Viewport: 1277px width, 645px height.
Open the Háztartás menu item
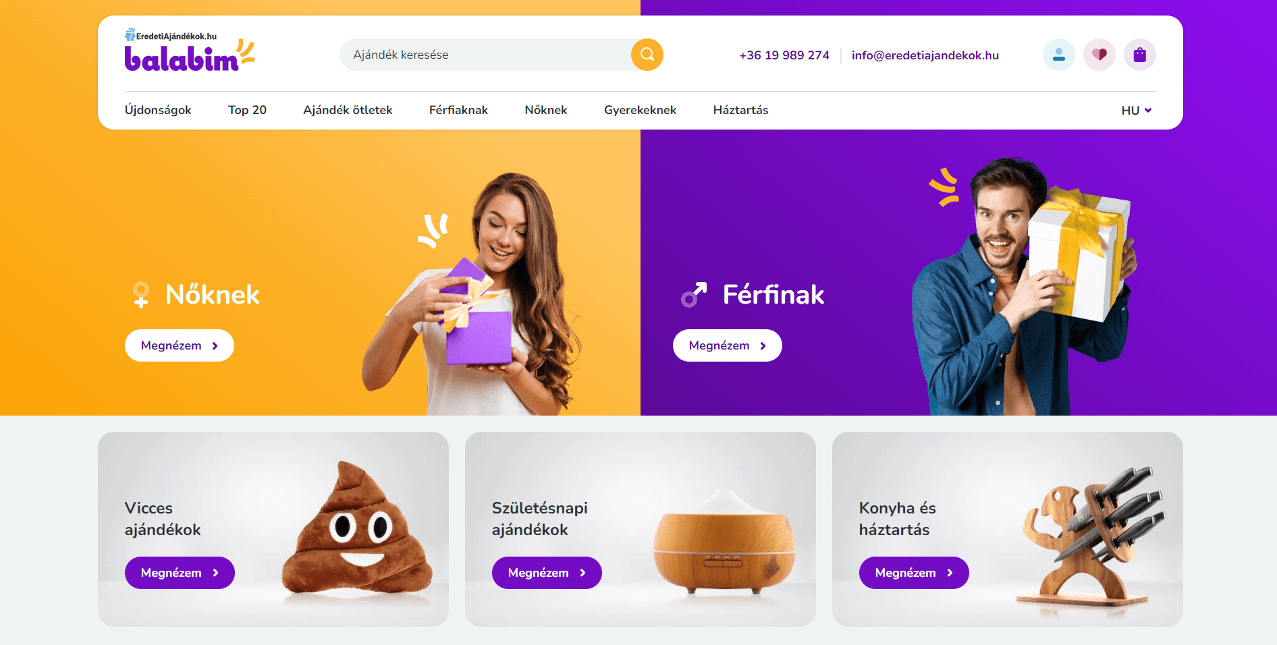pyautogui.click(x=740, y=110)
